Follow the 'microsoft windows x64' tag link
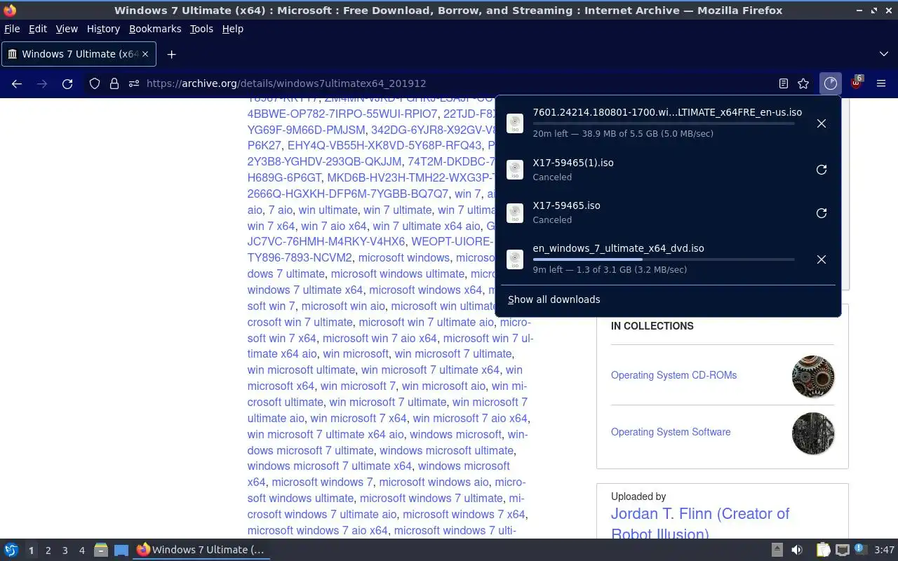The width and height of the screenshot is (898, 561). click(426, 290)
